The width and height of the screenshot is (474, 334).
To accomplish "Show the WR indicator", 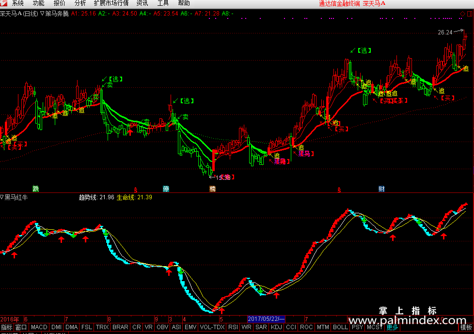I will click(246, 327).
